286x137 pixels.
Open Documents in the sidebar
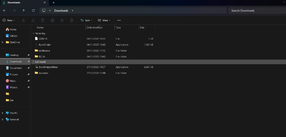point(16,68)
